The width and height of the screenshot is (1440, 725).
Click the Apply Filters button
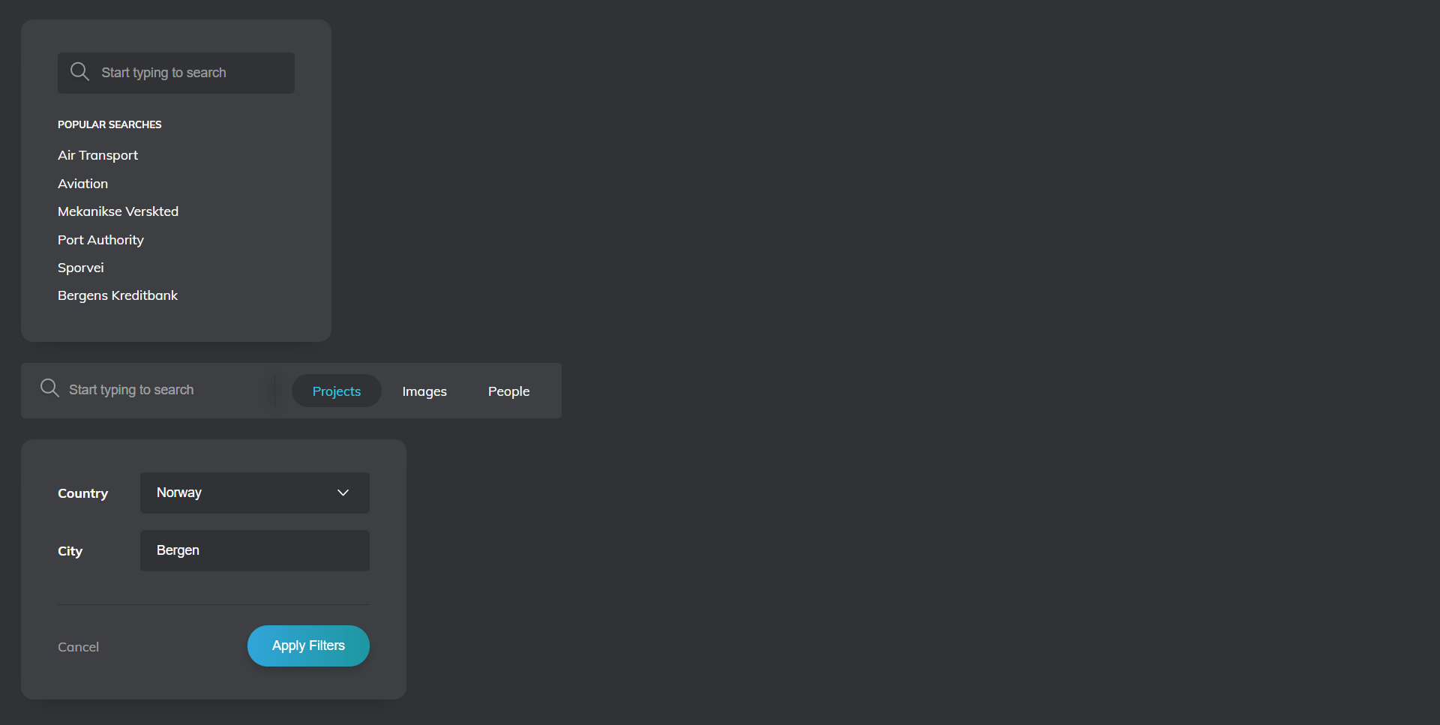[308, 646]
